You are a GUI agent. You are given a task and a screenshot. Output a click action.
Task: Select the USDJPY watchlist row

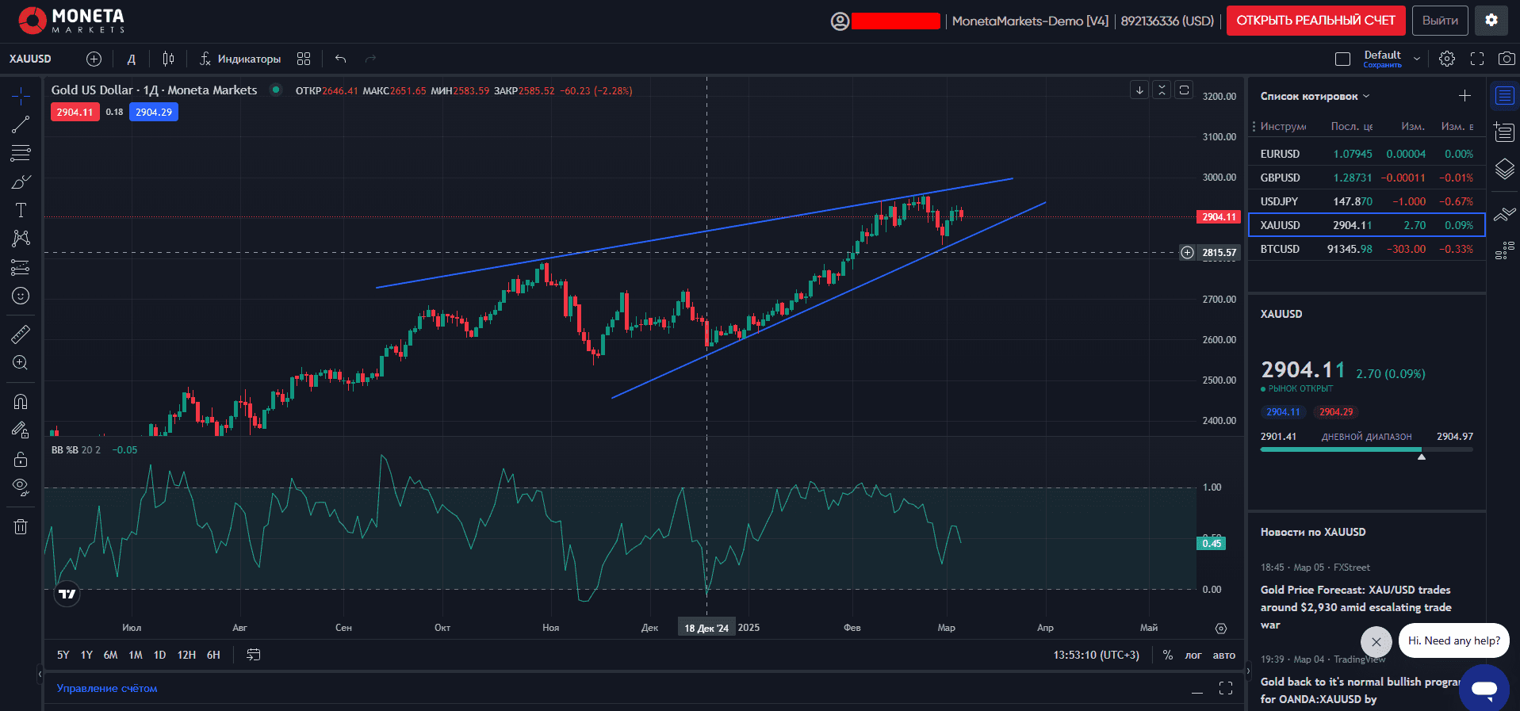(x=1366, y=201)
